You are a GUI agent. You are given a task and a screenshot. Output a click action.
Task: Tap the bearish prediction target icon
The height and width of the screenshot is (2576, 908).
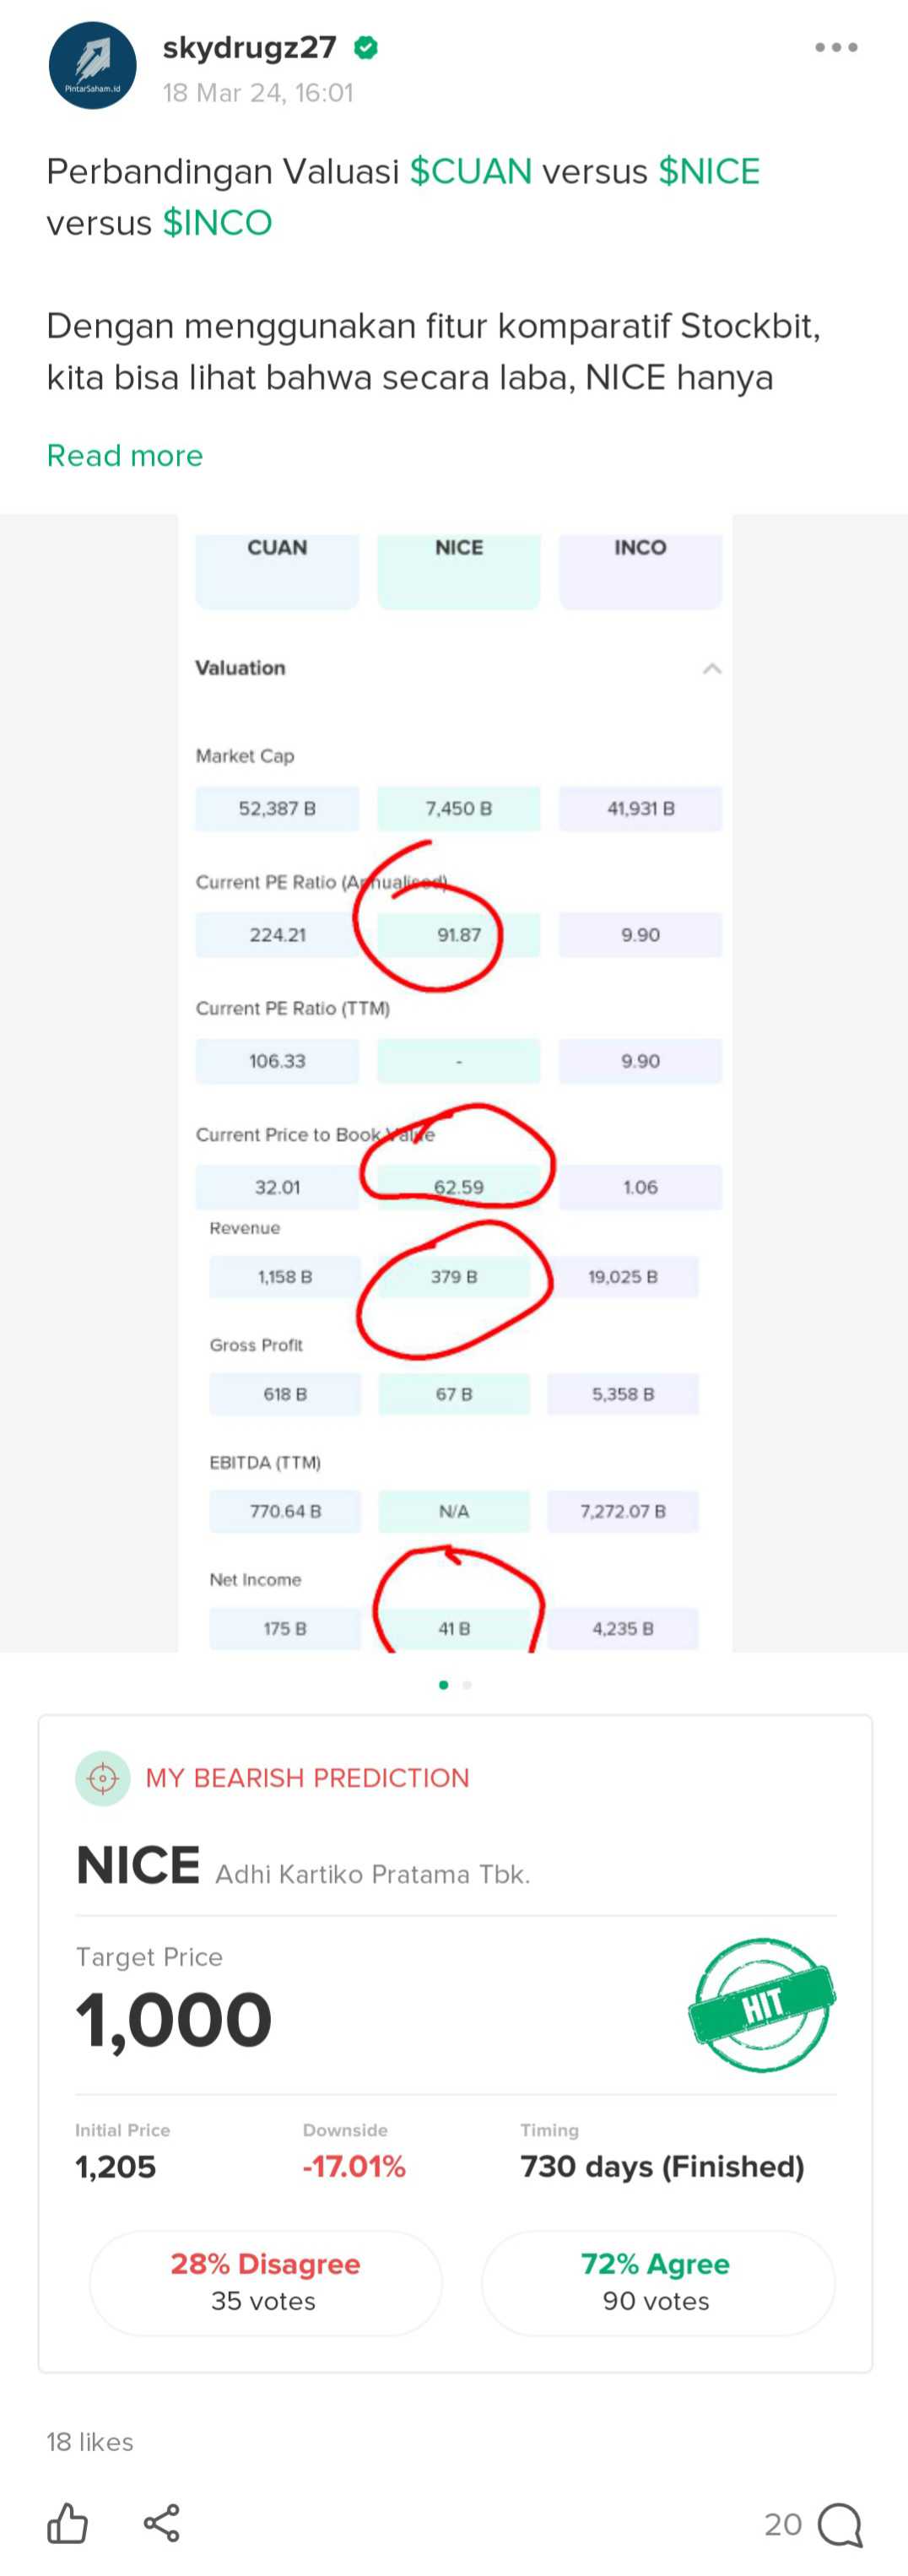pos(103,1778)
